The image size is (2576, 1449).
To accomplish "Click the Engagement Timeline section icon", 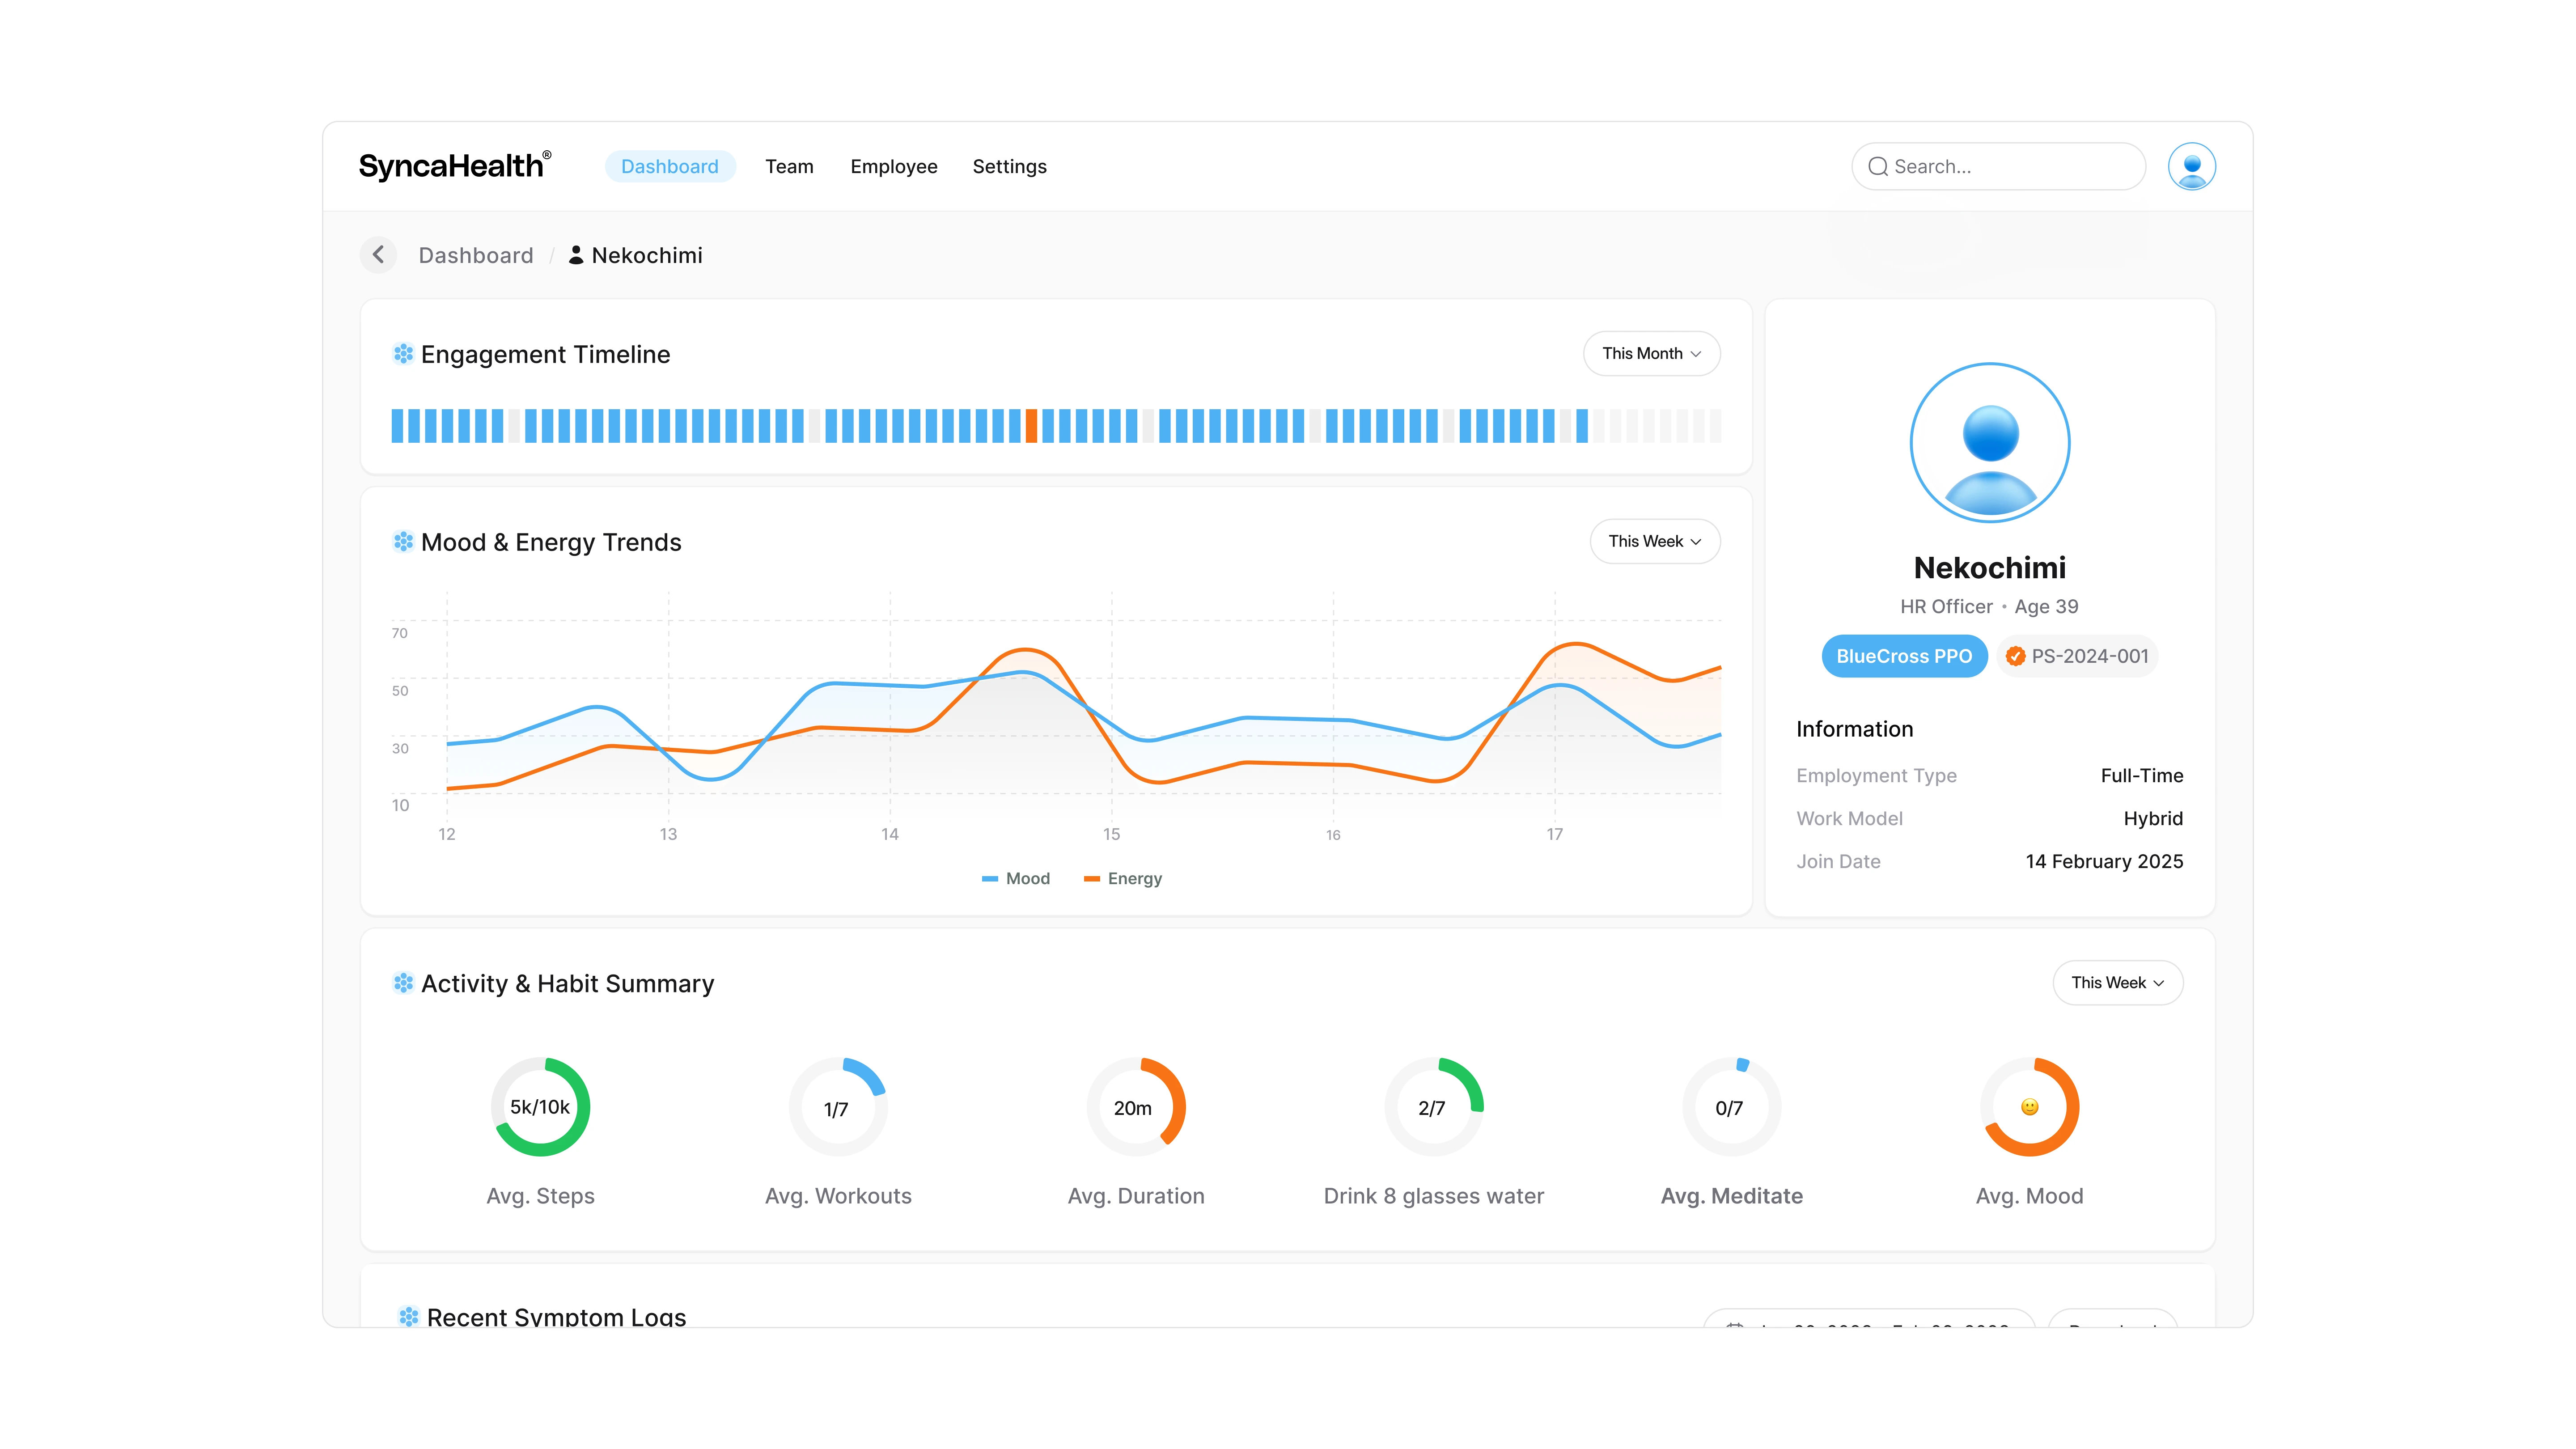I will [x=403, y=354].
